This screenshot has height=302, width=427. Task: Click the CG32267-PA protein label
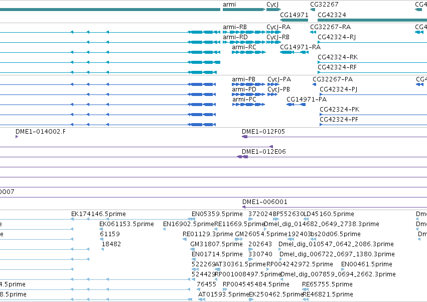coord(333,79)
